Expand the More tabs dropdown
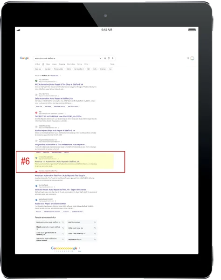Viewport: 221px width, 280px height. coord(87,64)
